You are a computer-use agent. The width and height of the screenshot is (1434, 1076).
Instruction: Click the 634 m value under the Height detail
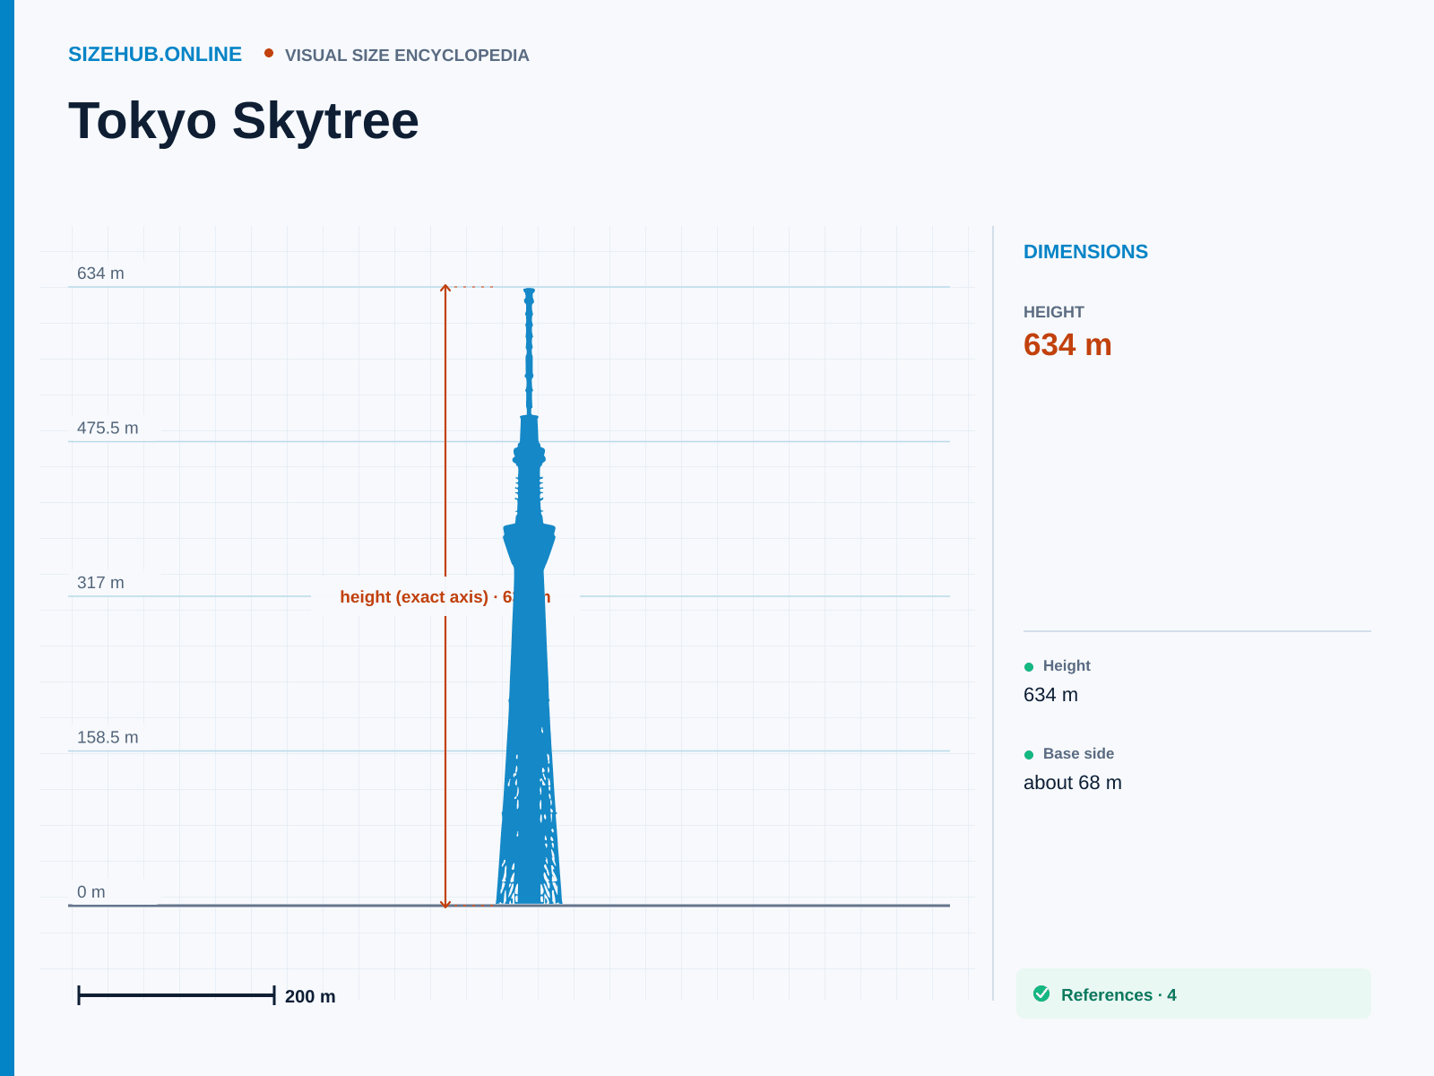point(1050,695)
